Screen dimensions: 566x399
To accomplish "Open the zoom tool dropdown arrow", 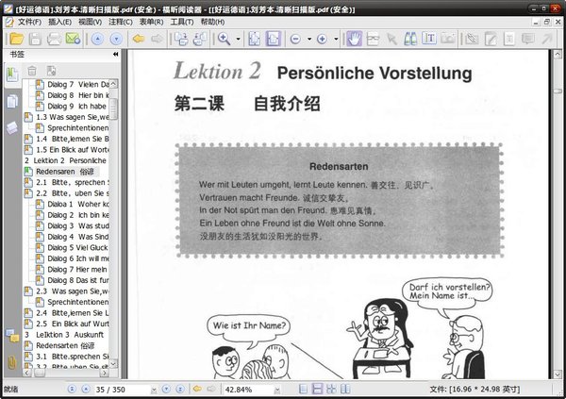I will [239, 39].
